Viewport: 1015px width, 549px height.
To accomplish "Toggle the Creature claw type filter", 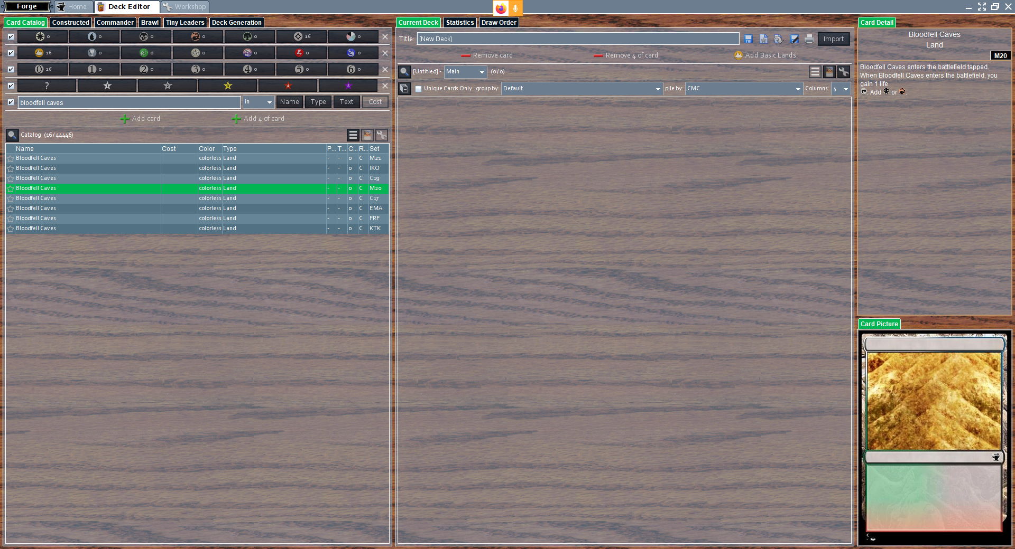I will coord(146,53).
